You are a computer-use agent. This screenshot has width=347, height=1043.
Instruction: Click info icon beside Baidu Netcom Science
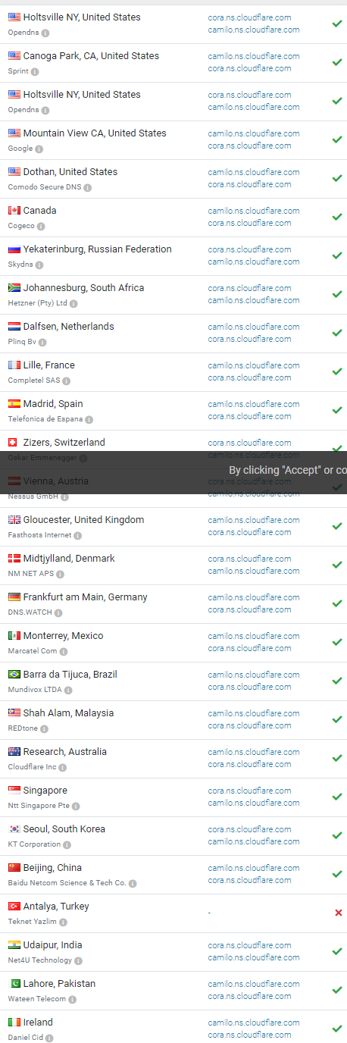tap(133, 884)
